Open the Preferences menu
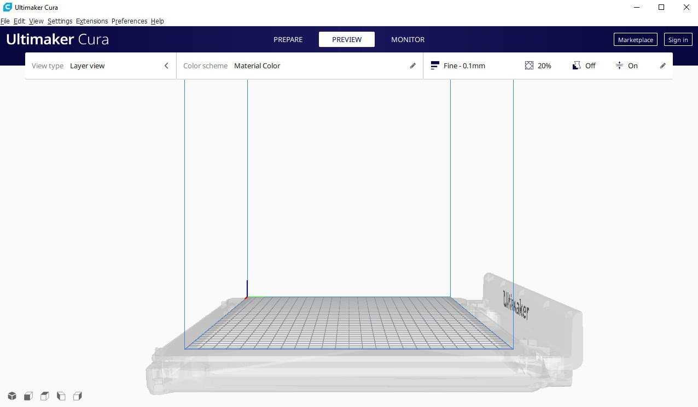698x407 pixels. coord(129,21)
